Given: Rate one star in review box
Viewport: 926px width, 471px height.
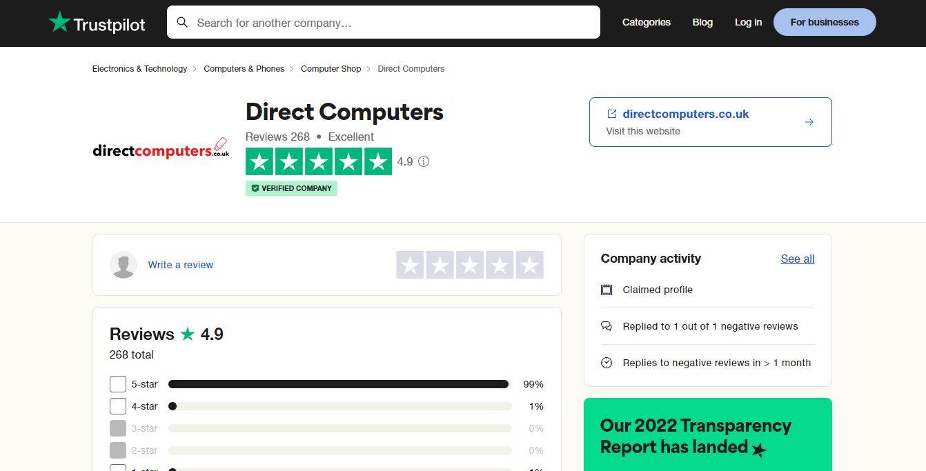Looking at the screenshot, I should coord(410,265).
